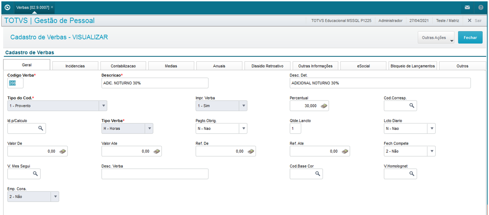Close the Verbas tab with its X
Screen dimensions: 489x215
[52, 7]
